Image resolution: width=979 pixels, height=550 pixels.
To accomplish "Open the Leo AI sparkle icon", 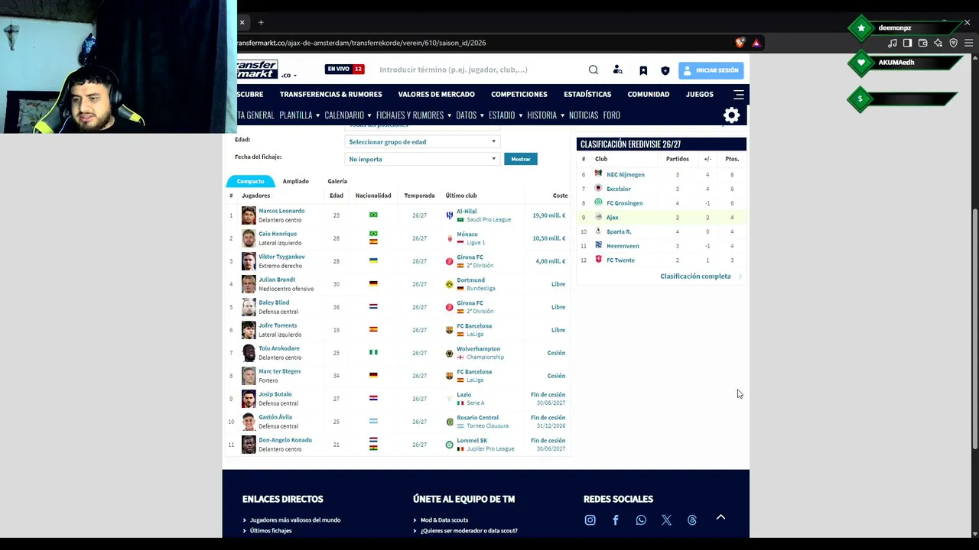I will click(x=938, y=43).
